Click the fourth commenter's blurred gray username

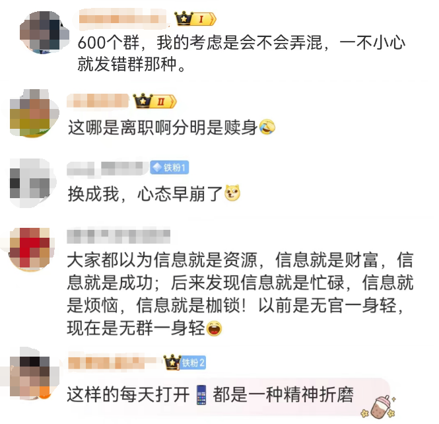click(x=118, y=236)
